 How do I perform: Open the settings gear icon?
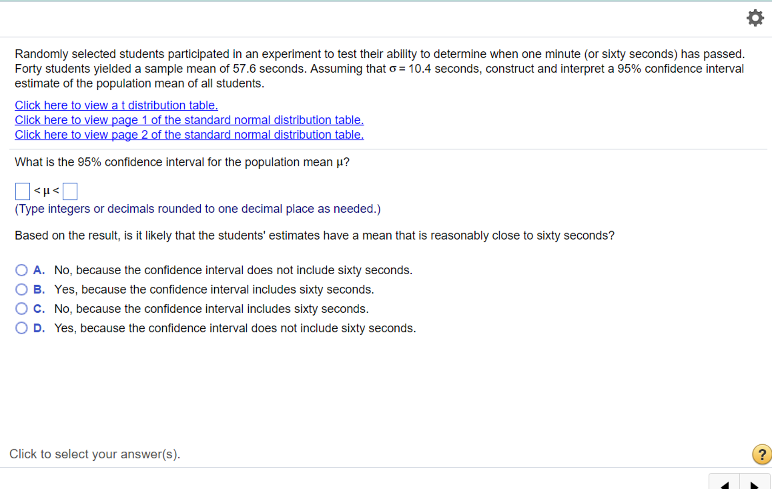coord(755,18)
